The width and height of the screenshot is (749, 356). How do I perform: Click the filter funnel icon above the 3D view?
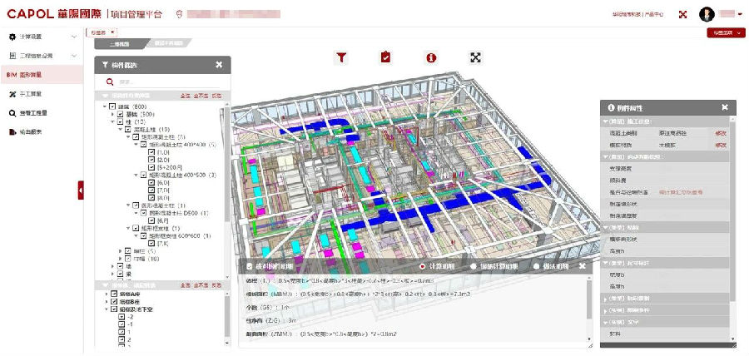[341, 57]
